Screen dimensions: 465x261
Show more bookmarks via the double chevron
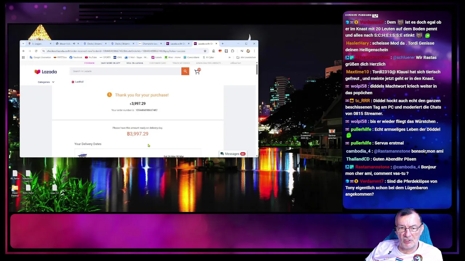[x=229, y=57]
